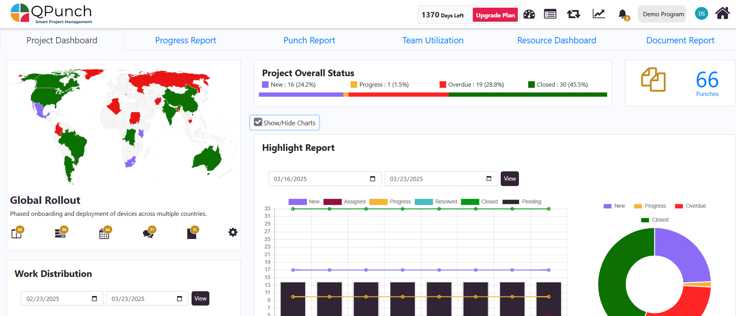Open calendar picker for 02/23/2025 date
This screenshot has height=316, width=736.
94,299
